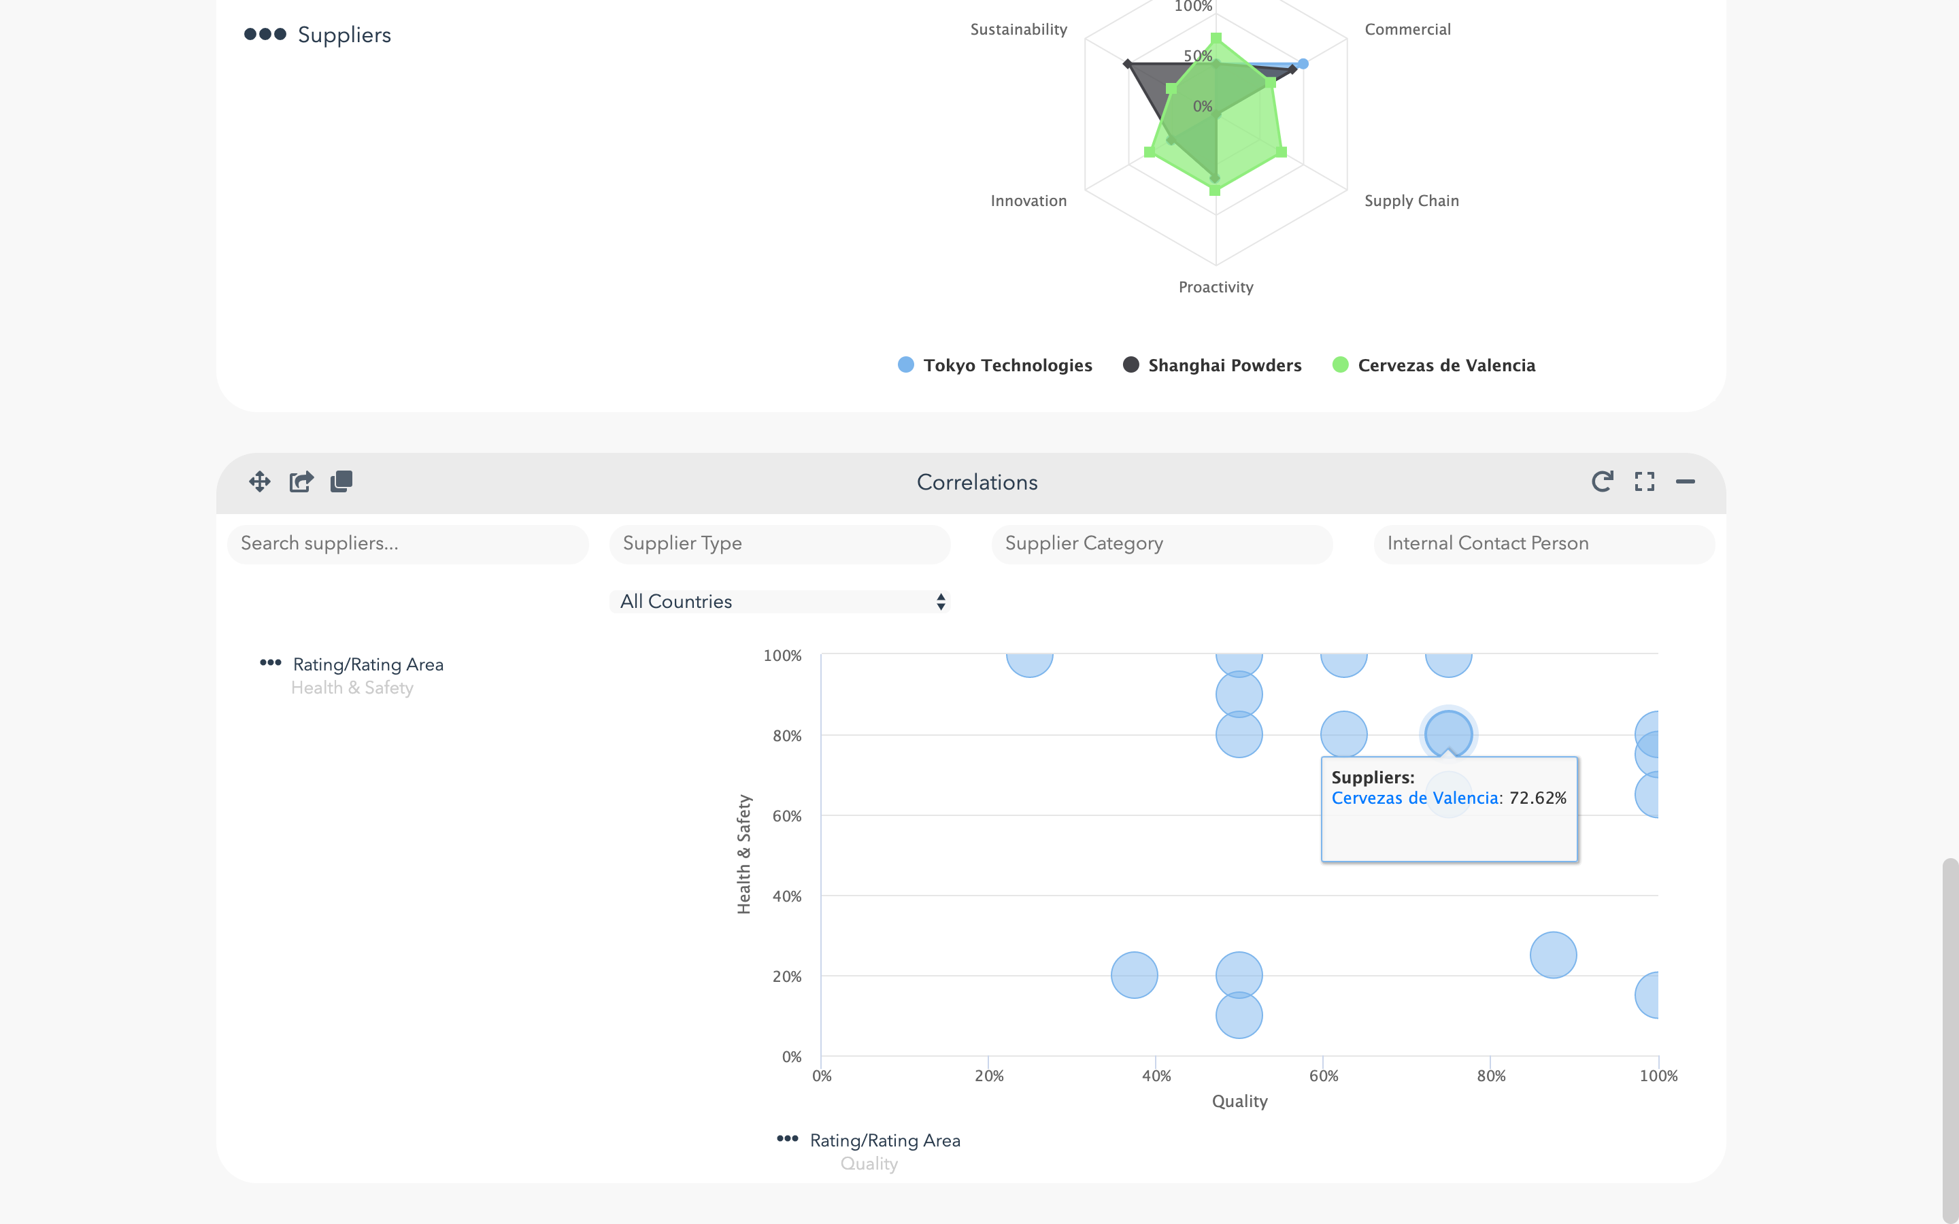This screenshot has width=1959, height=1224.
Task: Open Suppliers three-dot options menu
Action: (265, 34)
